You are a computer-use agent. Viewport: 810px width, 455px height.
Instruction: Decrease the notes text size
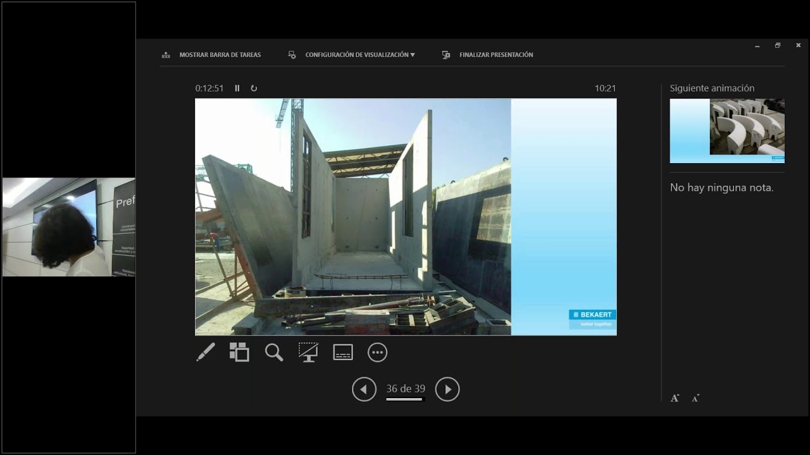pos(695,398)
